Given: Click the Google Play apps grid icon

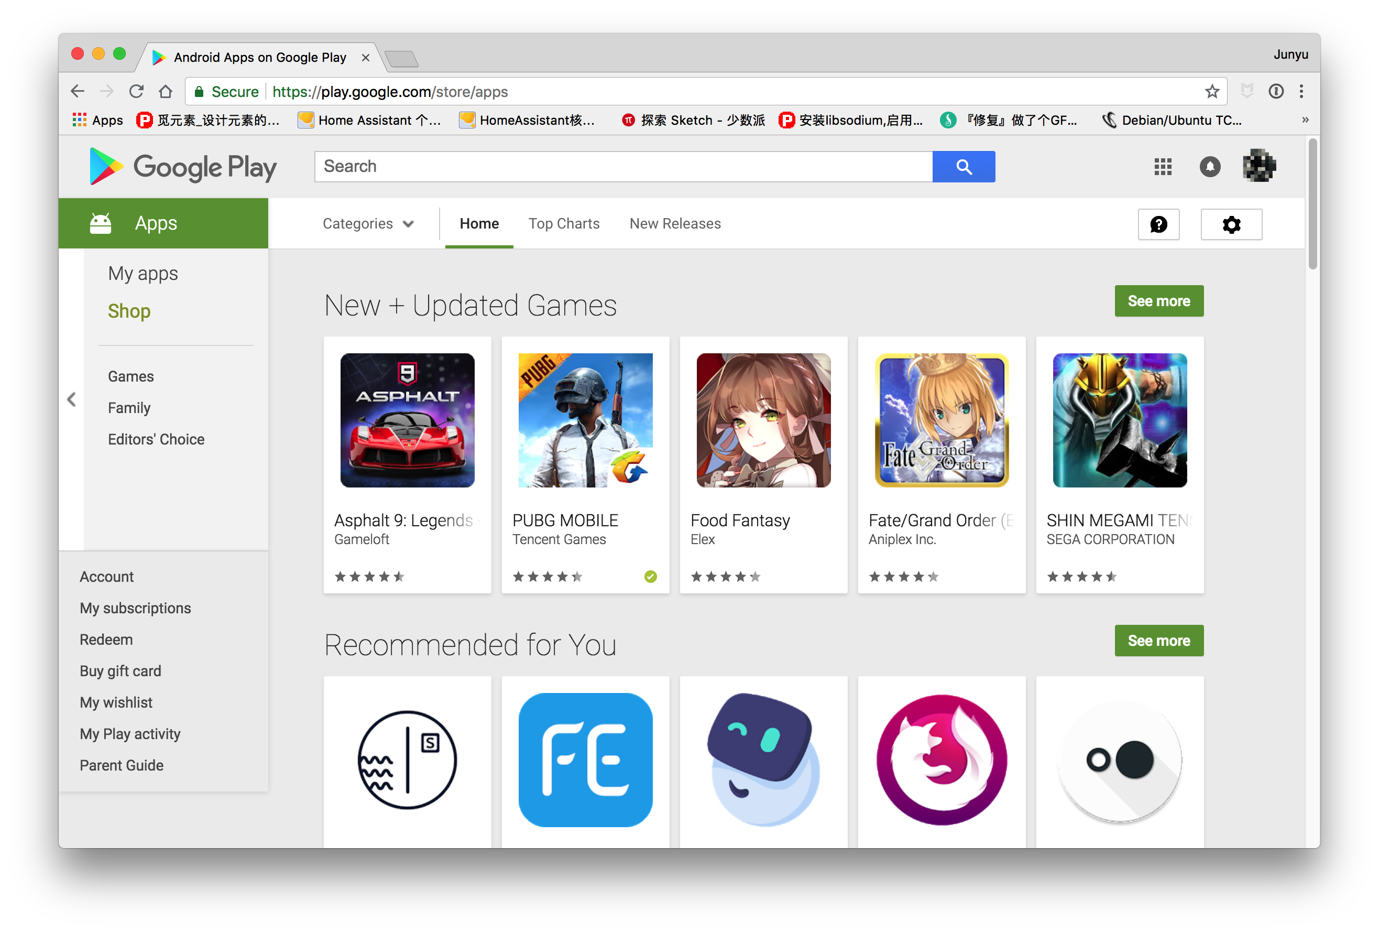Looking at the screenshot, I should (x=1163, y=166).
